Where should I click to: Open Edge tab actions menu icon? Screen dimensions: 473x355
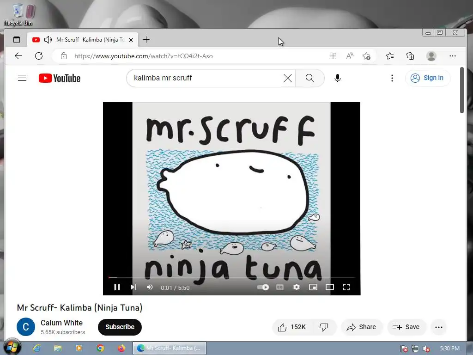(17, 40)
